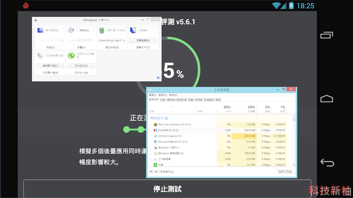The height and width of the screenshot is (198, 353).
Task: Click the 242.4 MB memory cell
Action: coord(244,130)
